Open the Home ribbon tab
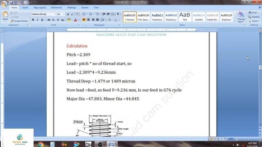Viewport: 262px width, 147px height. pos(14,8)
